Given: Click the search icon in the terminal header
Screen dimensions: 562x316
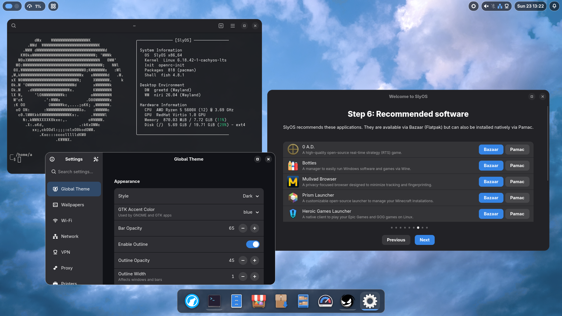Looking at the screenshot, I should [14, 26].
